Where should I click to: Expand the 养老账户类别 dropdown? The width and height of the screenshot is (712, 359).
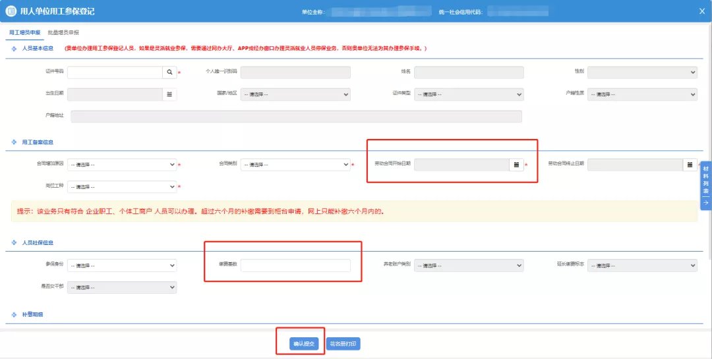click(x=469, y=265)
